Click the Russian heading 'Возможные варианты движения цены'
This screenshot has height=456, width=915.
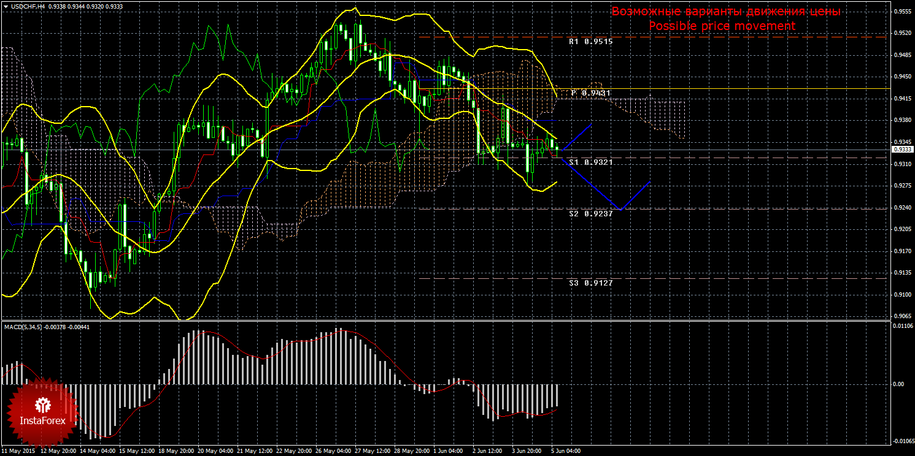[x=725, y=12]
